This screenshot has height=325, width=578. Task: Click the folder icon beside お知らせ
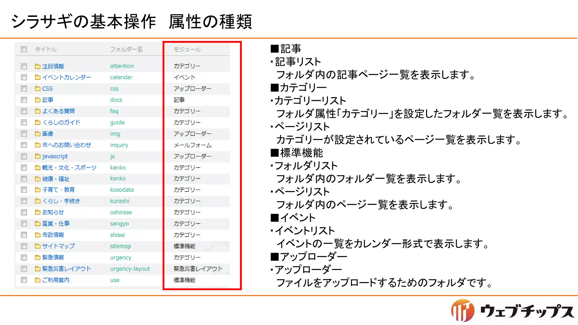click(x=38, y=212)
